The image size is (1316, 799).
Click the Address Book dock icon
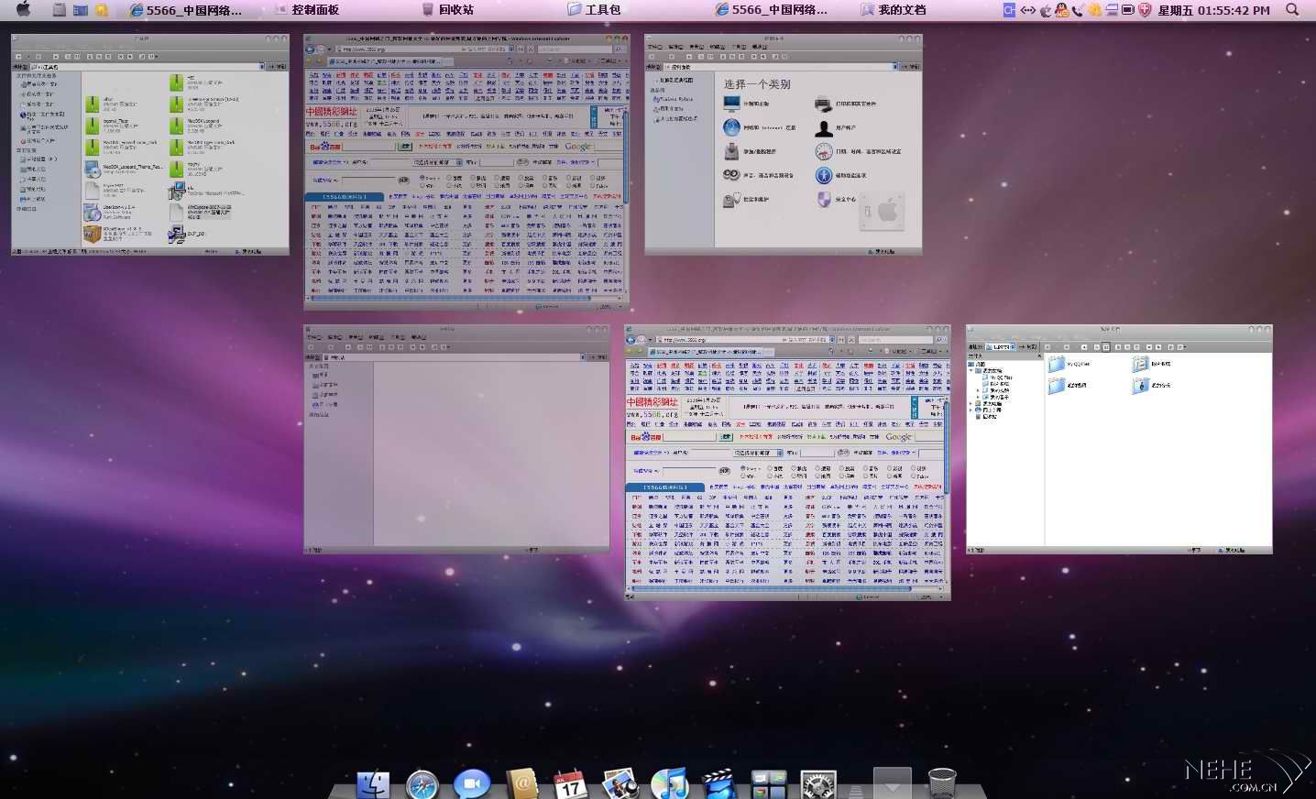[521, 785]
